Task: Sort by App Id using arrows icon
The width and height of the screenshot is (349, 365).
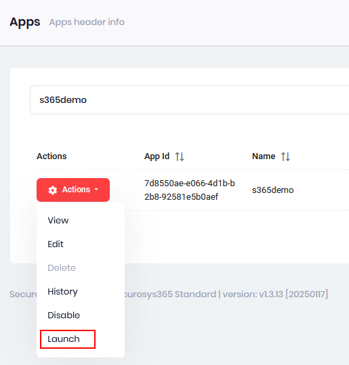Action: pyautogui.click(x=180, y=156)
